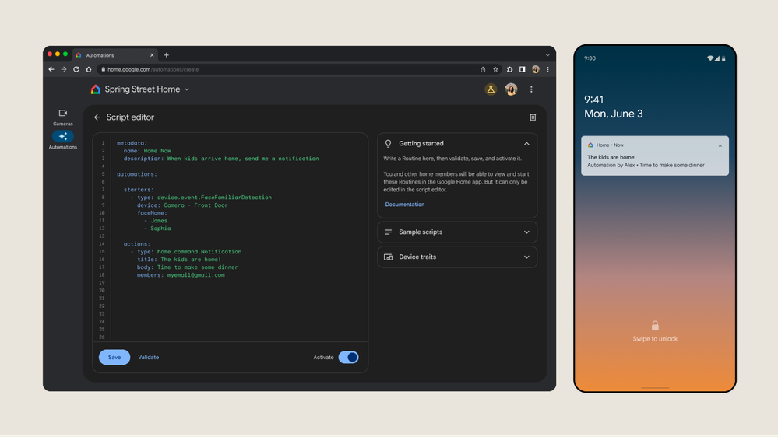This screenshot has width=778, height=437.
Task: Click the 'myemail@gmail.com' value in the script
Action: point(196,275)
